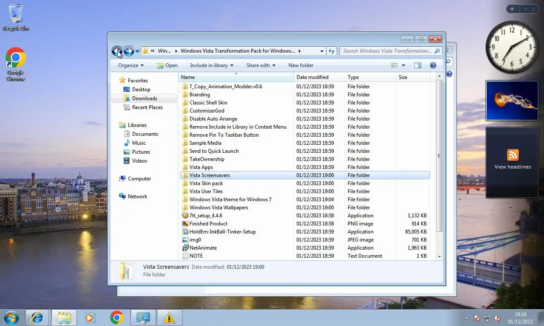
Task: Open Google Chrome from taskbar
Action: point(116,318)
